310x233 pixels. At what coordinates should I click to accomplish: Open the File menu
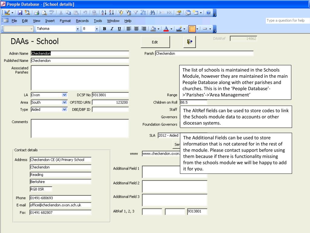[14, 21]
